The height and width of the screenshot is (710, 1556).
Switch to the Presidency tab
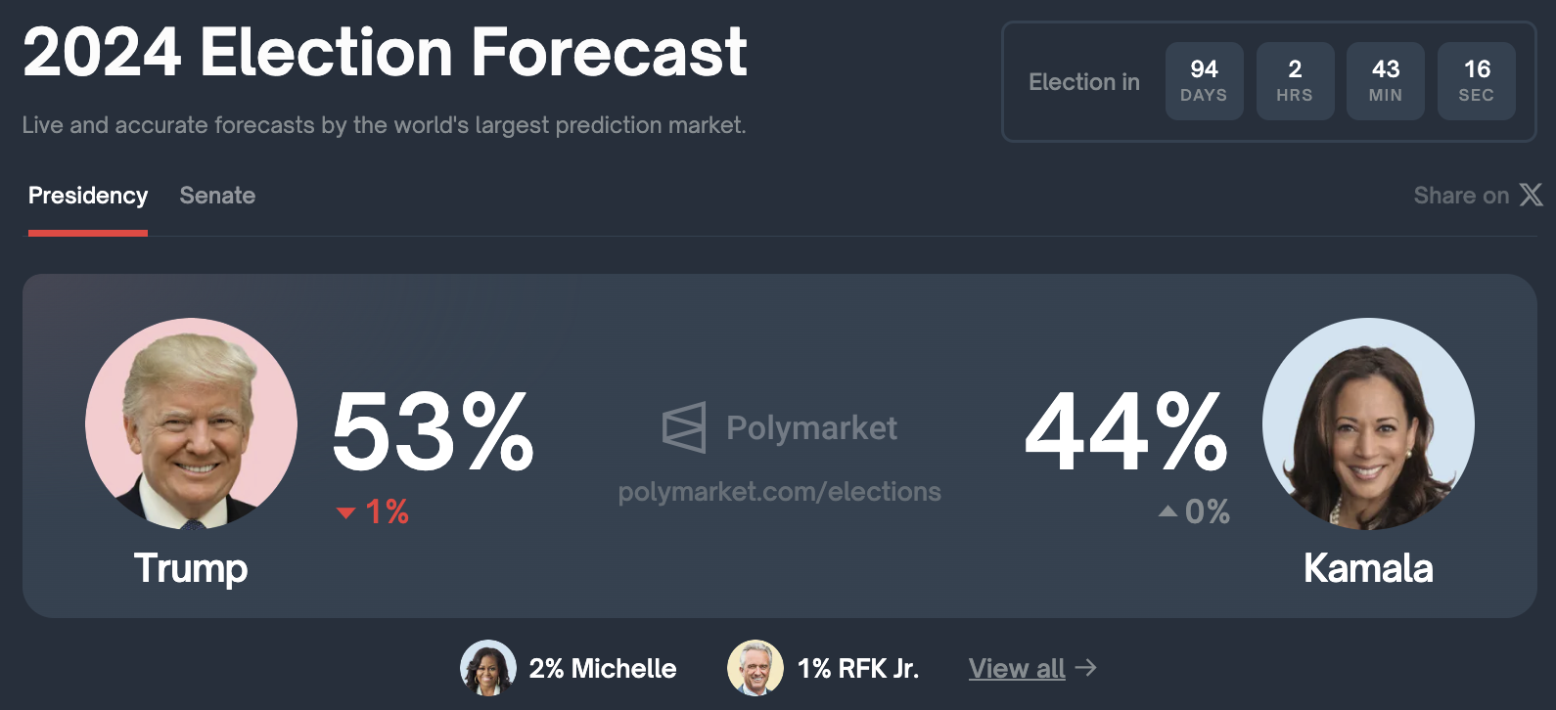click(88, 196)
